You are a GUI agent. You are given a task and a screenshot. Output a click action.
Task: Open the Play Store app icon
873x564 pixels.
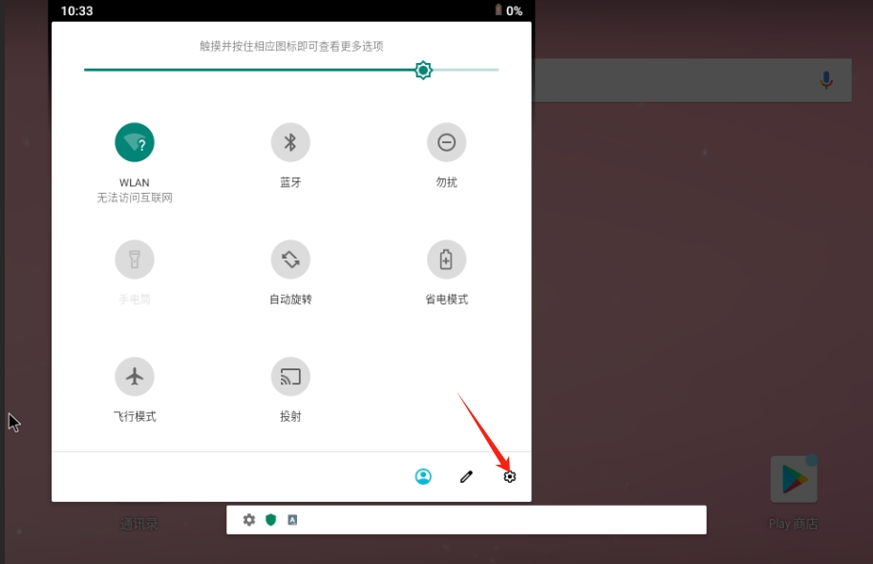793,480
